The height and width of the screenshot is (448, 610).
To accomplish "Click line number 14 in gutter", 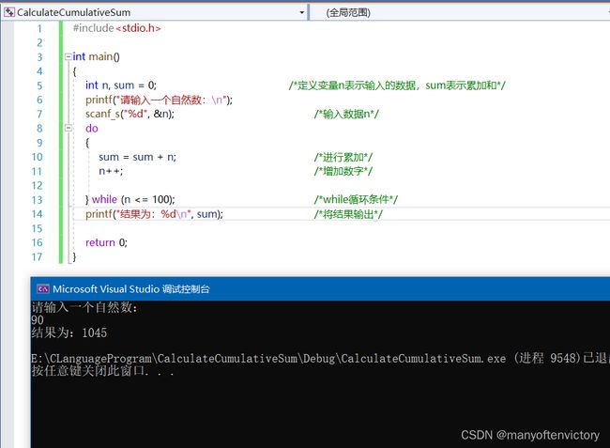I will [37, 214].
